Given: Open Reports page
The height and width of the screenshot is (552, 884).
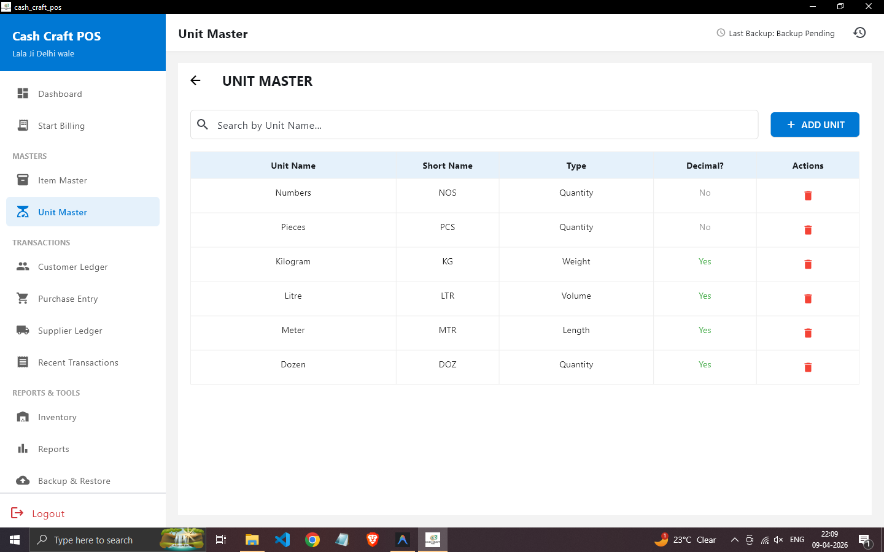Looking at the screenshot, I should (83, 449).
